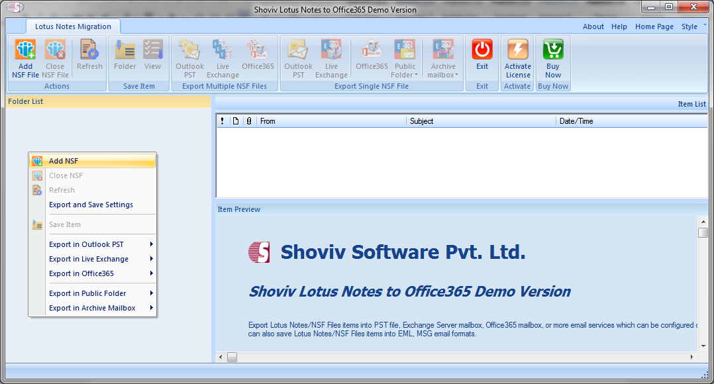Click the importance (!) column header icon
This screenshot has height=384, width=714.
coord(223,121)
